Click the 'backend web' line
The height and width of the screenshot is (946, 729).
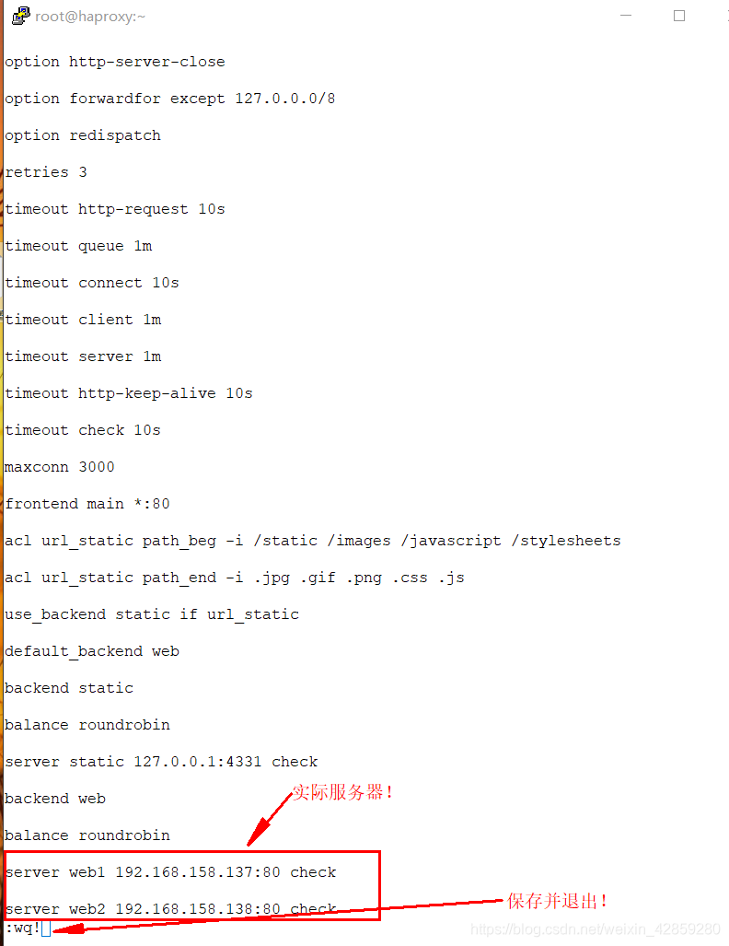point(55,799)
